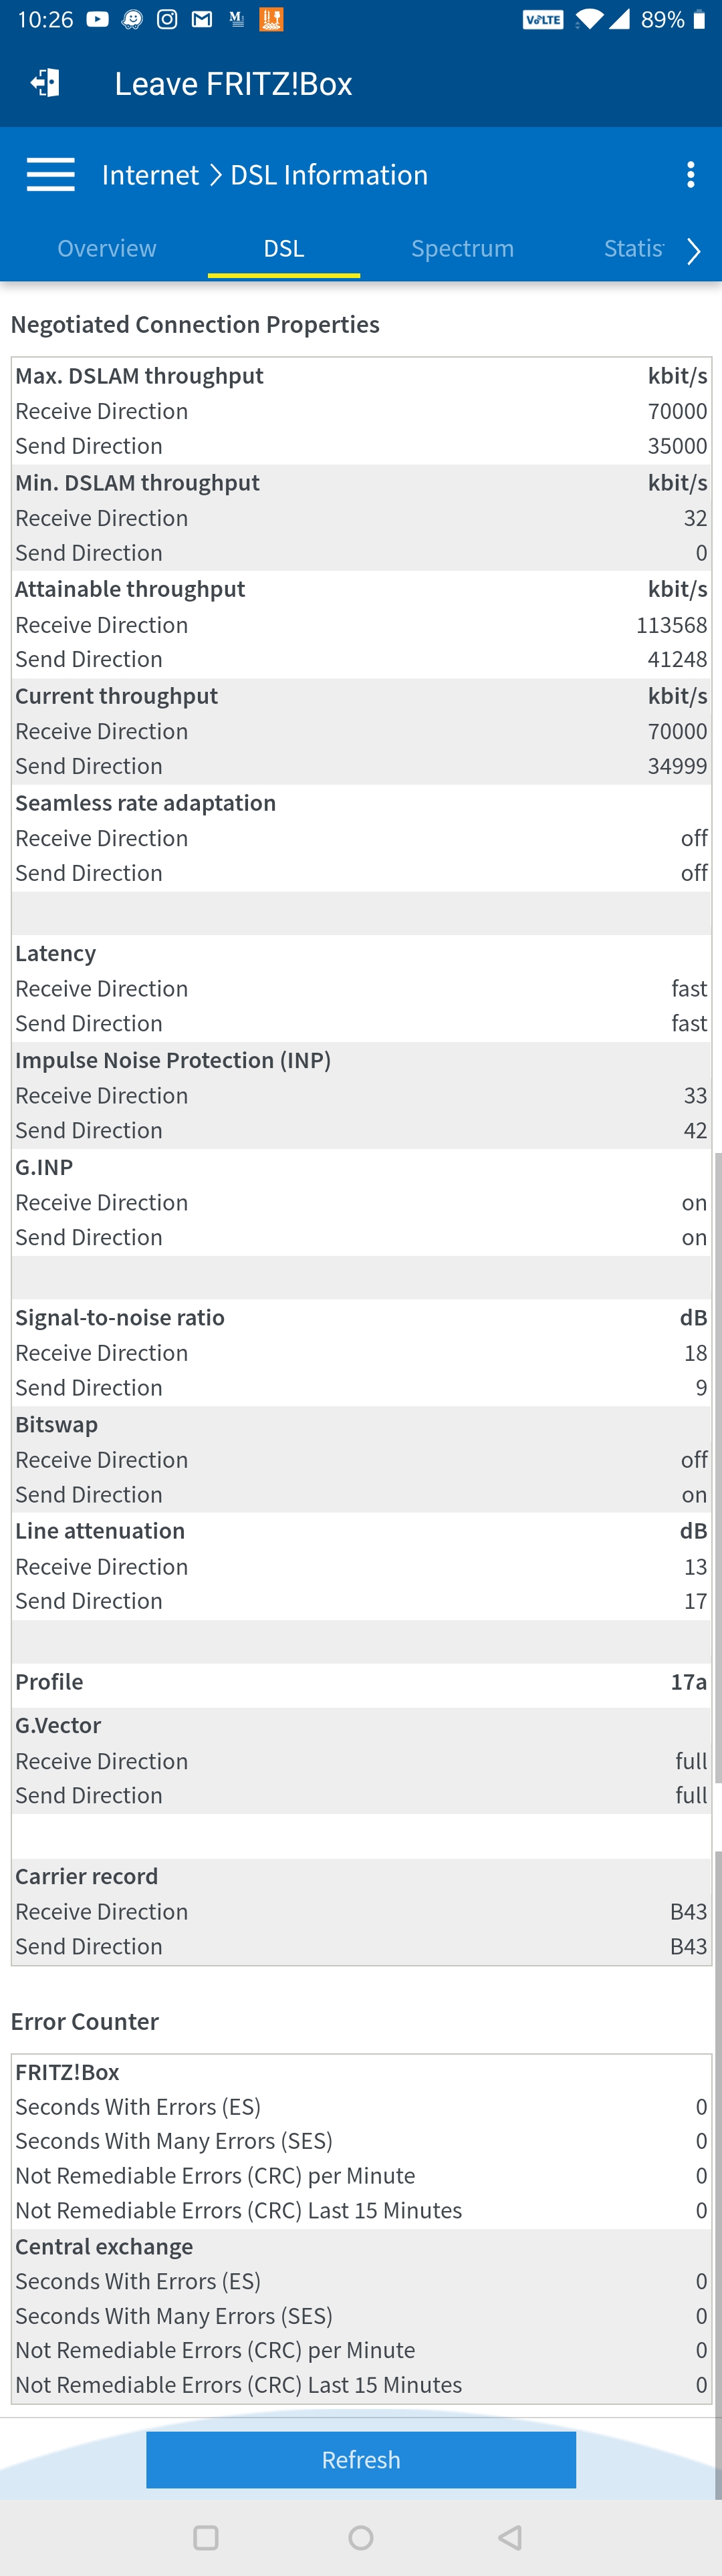Expand the breadcrumb chevron after Internet
The height and width of the screenshot is (2576, 722).
coord(215,175)
